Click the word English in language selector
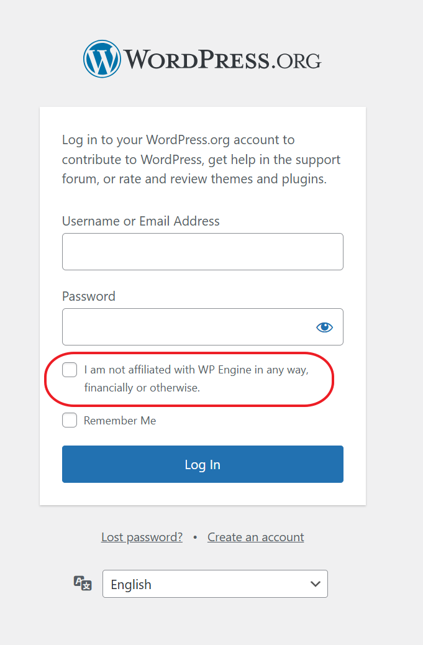The height and width of the screenshot is (645, 423). point(131,585)
